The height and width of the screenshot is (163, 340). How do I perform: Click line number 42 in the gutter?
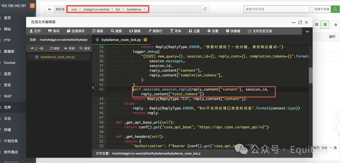pyautogui.click(x=101, y=89)
